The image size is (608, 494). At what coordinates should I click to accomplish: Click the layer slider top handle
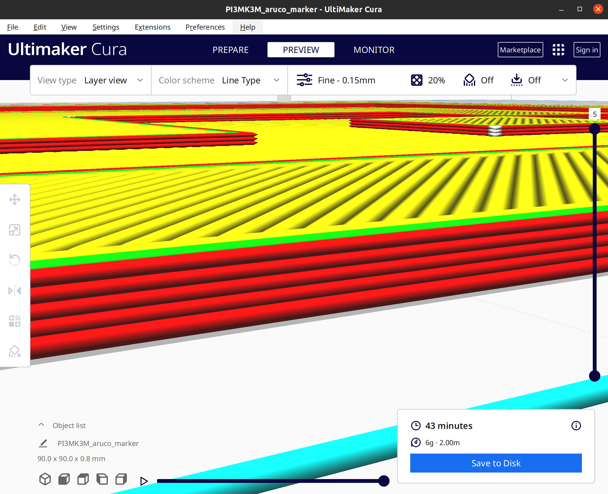594,129
